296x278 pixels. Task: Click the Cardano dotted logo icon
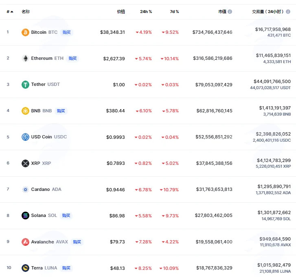(25, 189)
